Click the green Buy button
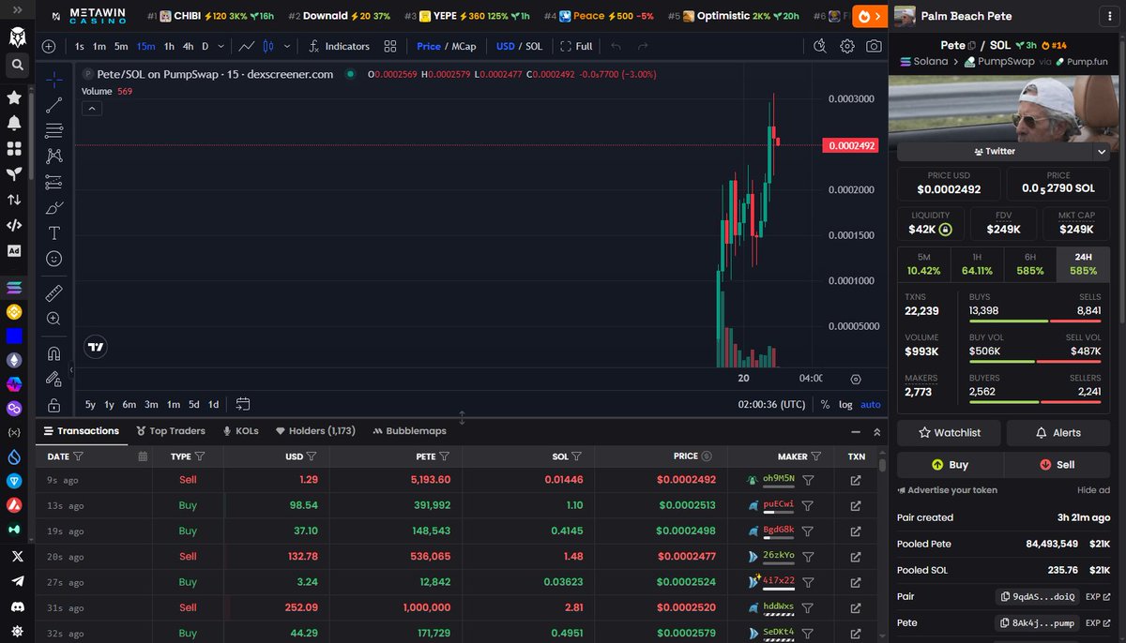Image resolution: width=1126 pixels, height=643 pixels. (x=950, y=464)
